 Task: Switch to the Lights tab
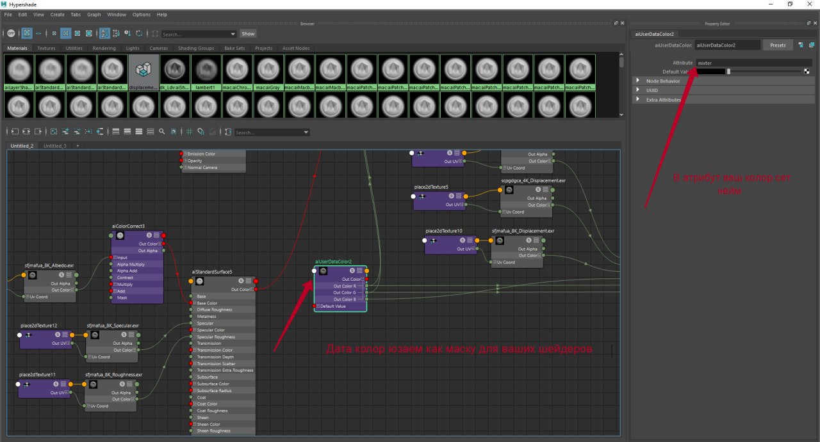(133, 48)
